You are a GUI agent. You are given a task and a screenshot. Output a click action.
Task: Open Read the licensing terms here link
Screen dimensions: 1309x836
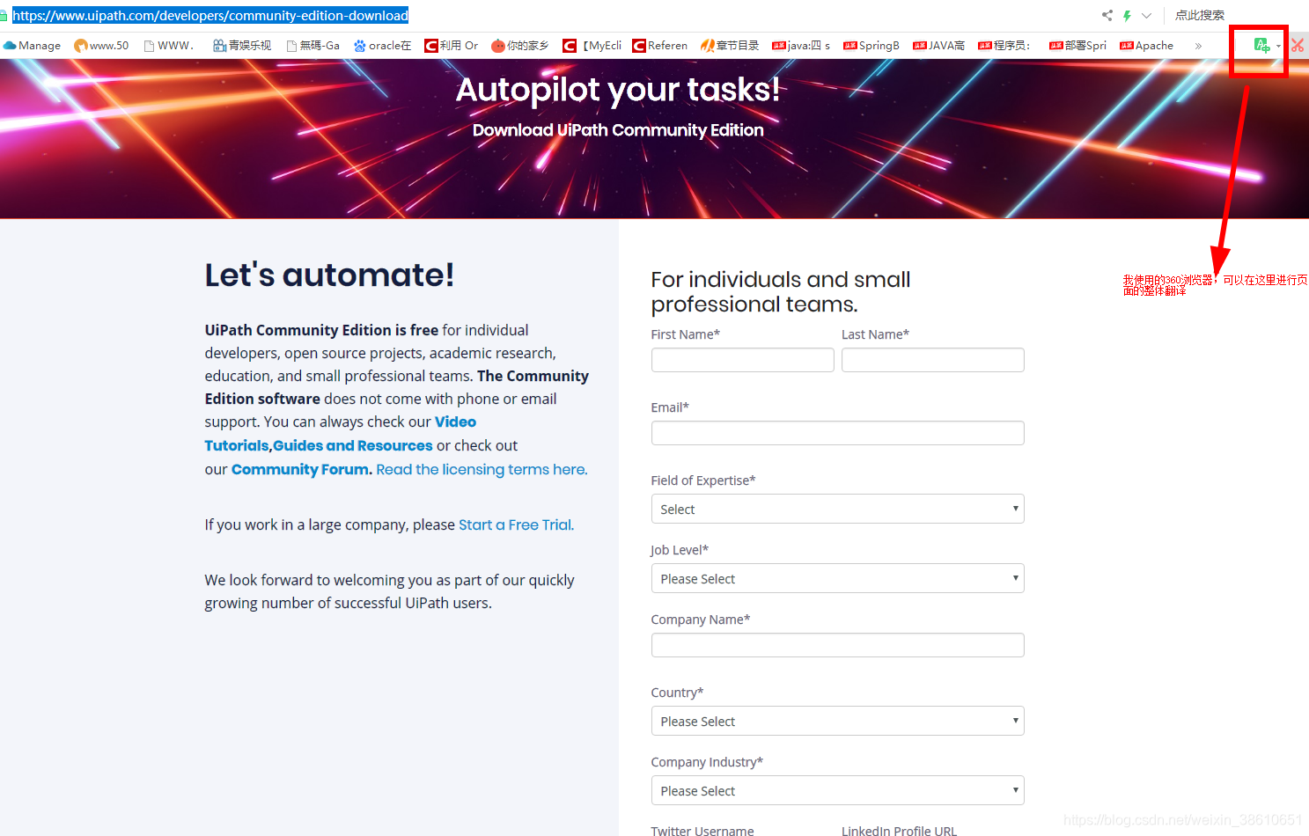tap(482, 469)
